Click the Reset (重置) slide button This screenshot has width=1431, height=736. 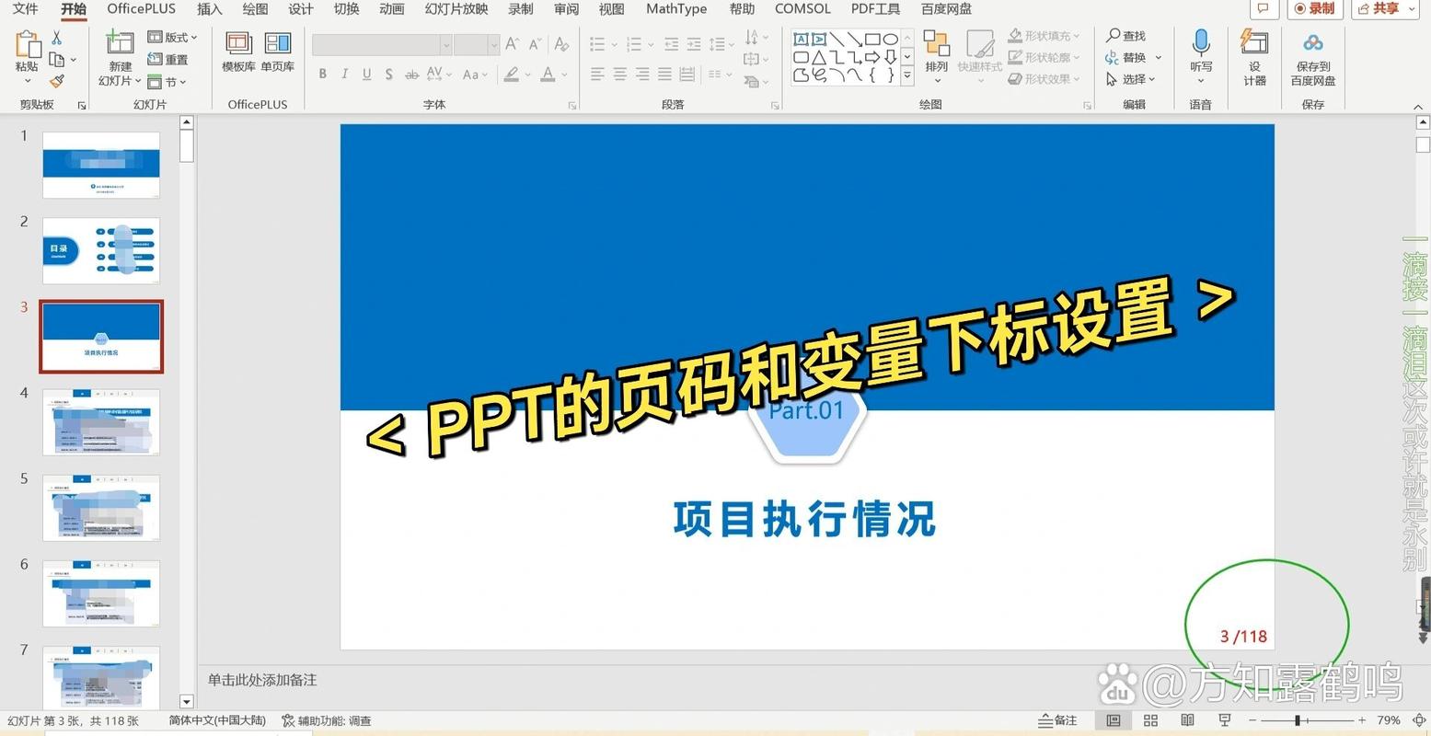[168, 59]
